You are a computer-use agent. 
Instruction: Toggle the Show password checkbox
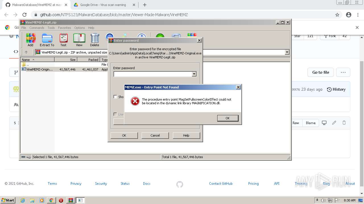click(x=115, y=97)
